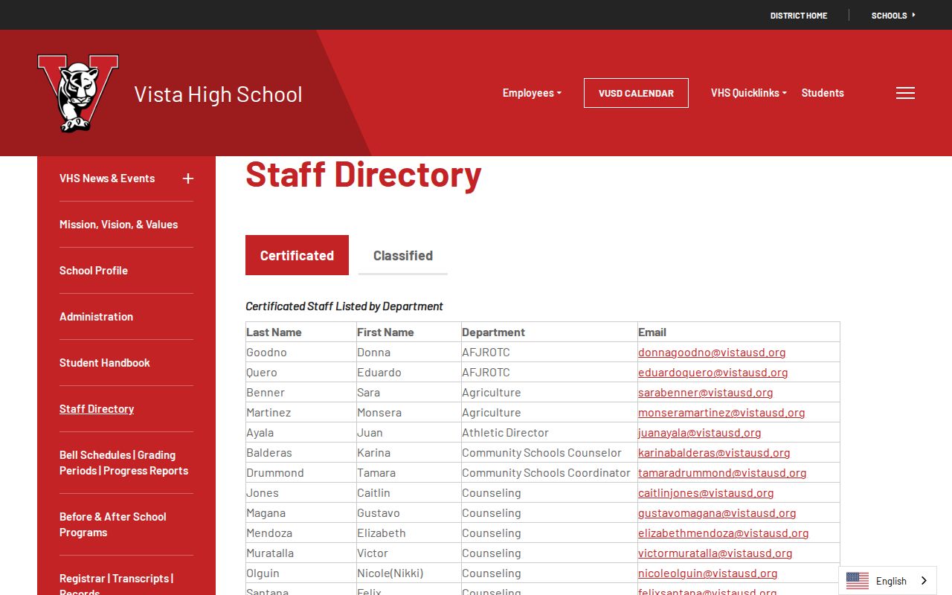
Task: Select Staff Directory in sidebar
Action: [x=97, y=409]
